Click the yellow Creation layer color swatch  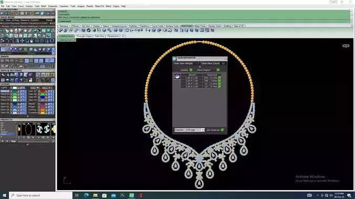tap(43, 113)
